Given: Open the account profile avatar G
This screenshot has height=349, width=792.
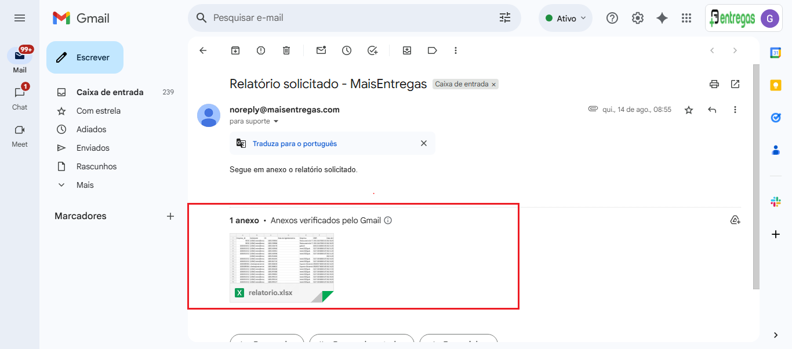Looking at the screenshot, I should click(x=770, y=18).
